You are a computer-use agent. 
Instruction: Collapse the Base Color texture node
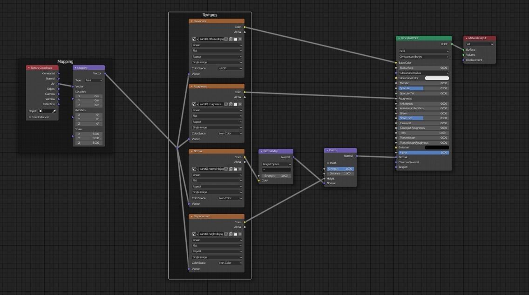(192, 21)
